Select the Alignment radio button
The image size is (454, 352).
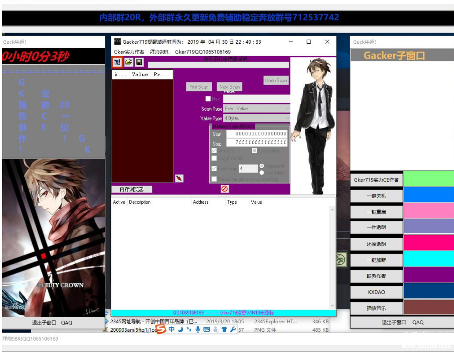(262, 166)
